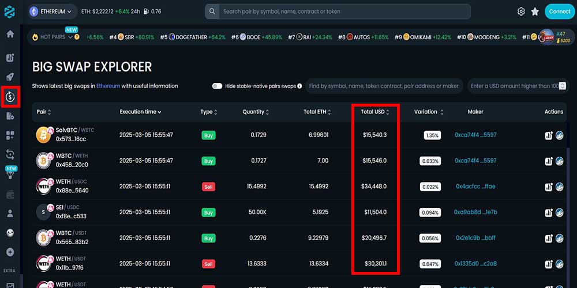Screen dimensions: 577x288
Task: Open the chart action for the WETH/USDC row
Action: tap(549, 187)
